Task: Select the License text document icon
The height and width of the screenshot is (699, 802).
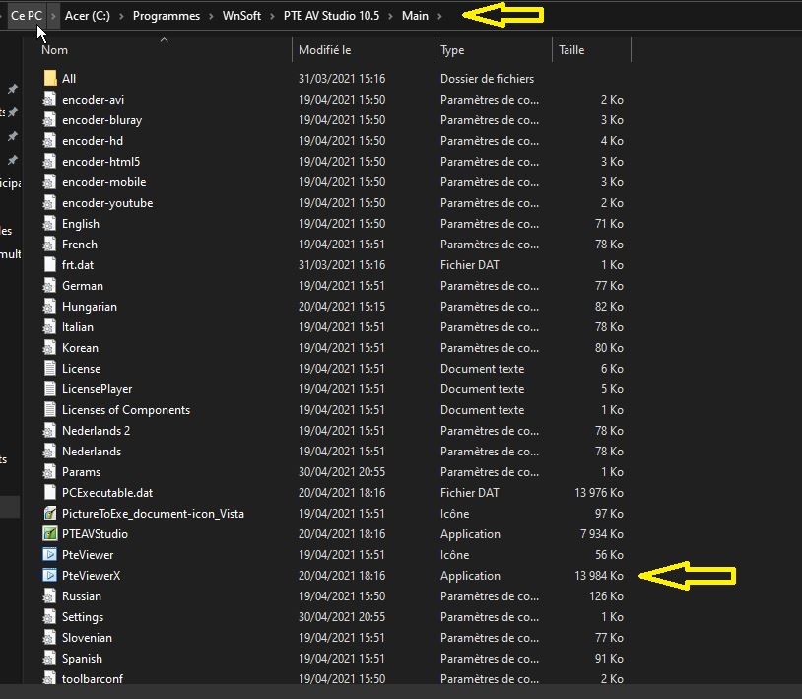Action: pos(49,369)
